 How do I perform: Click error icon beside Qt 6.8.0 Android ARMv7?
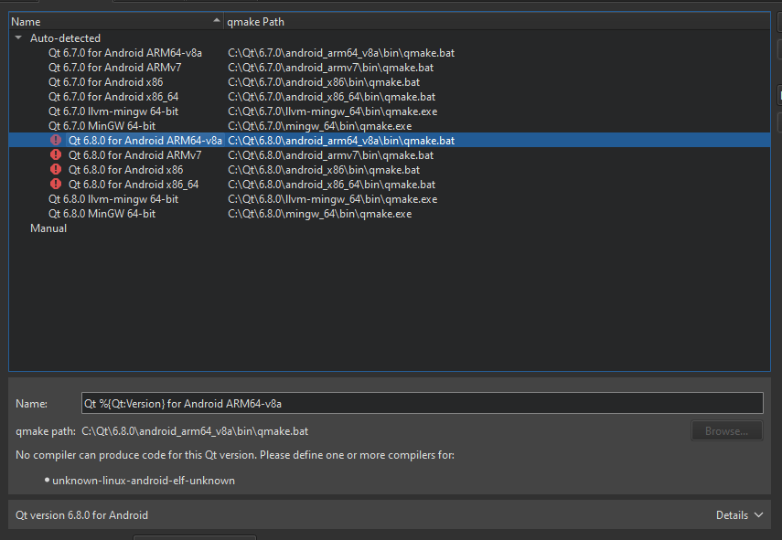click(56, 155)
